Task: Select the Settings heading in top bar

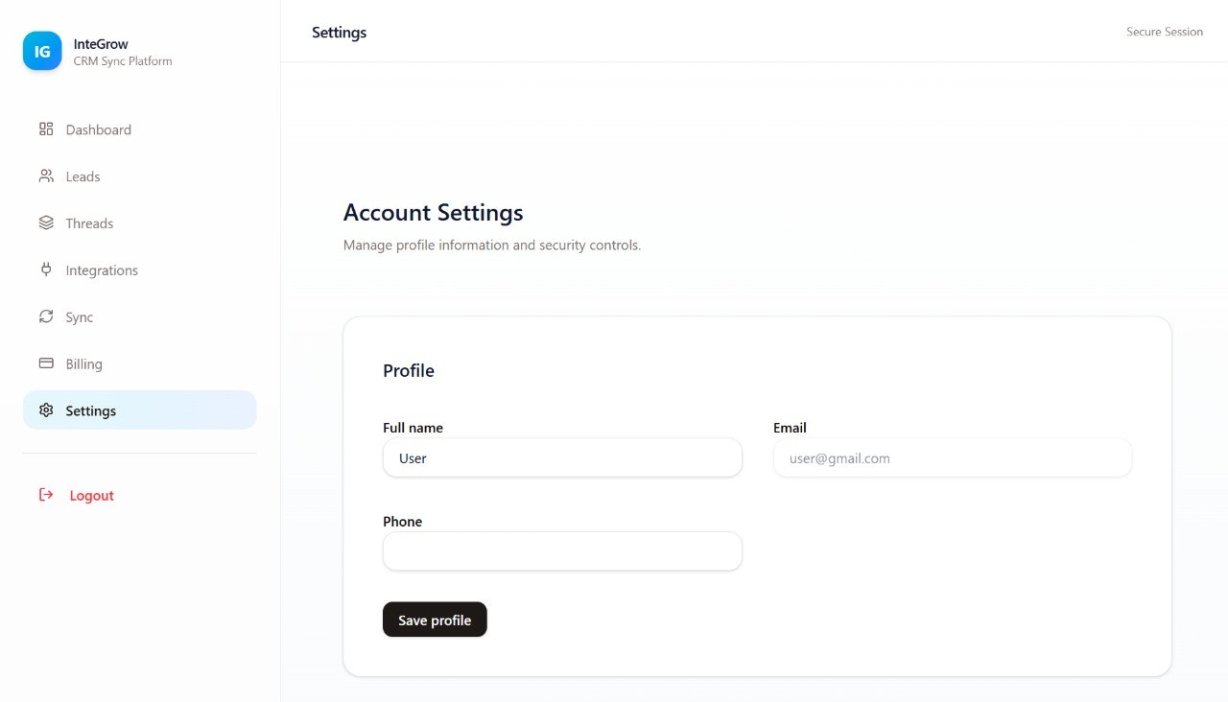Action: pyautogui.click(x=339, y=32)
